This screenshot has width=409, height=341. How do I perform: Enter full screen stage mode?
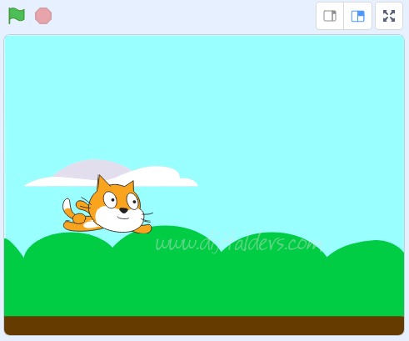[x=389, y=16]
